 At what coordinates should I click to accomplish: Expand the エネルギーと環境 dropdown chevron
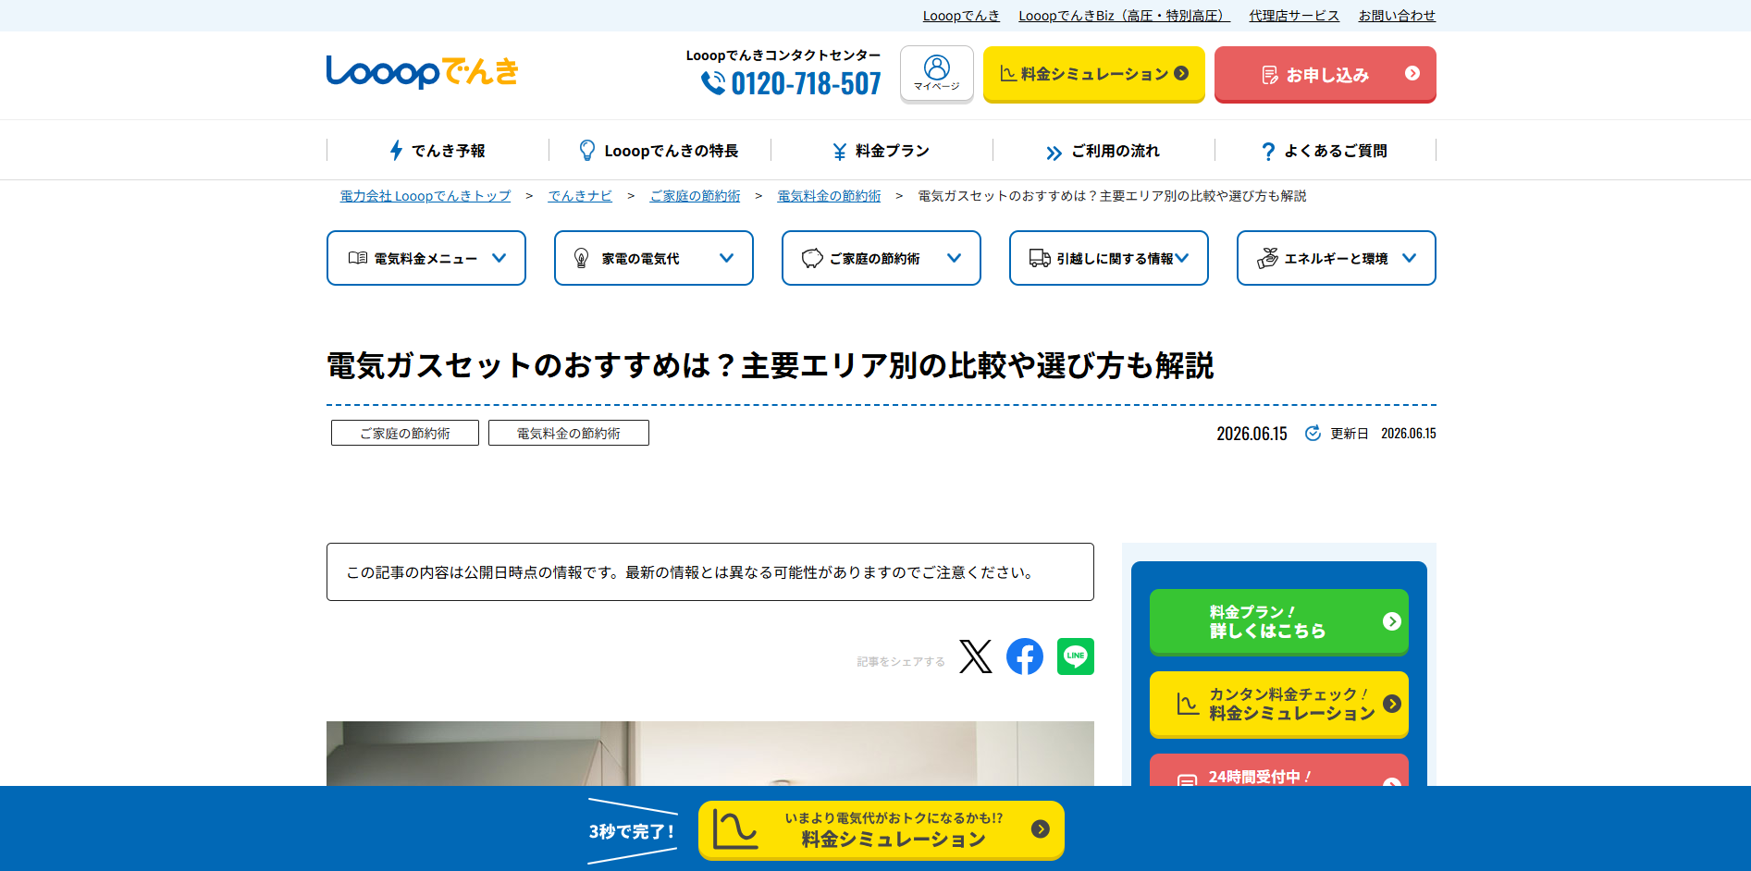[x=1410, y=258]
